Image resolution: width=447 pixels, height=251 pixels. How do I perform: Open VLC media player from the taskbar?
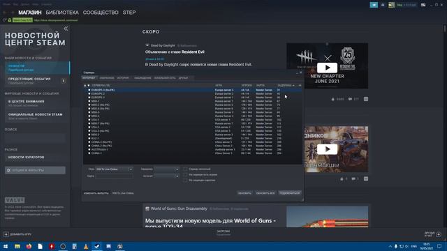(x=85, y=246)
